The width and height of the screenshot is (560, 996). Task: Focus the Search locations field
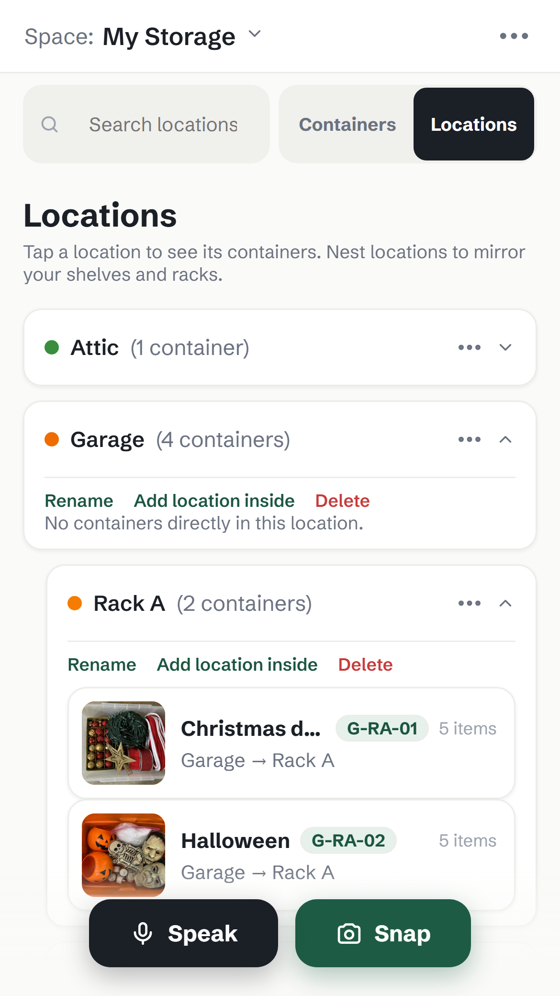[146, 125]
